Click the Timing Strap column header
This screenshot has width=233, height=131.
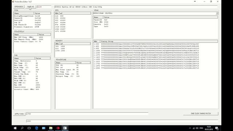159,41
